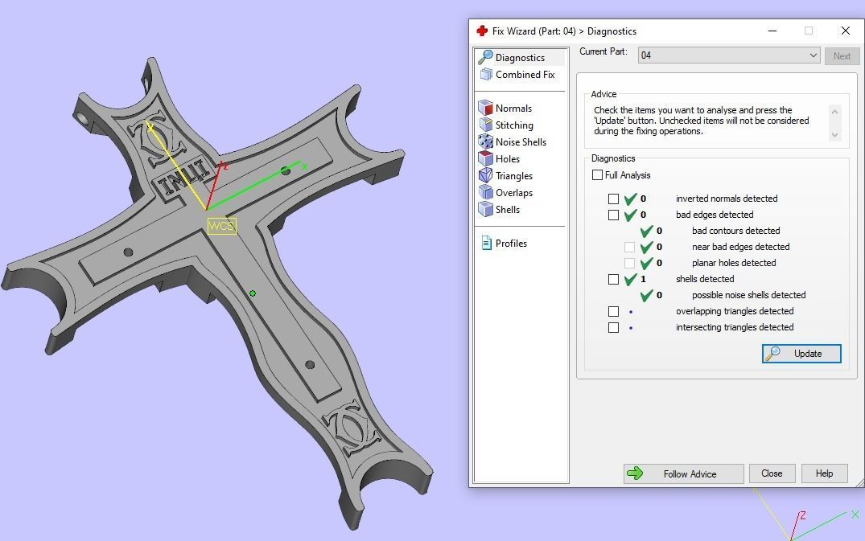Viewport: 865px width, 541px height.
Task: Select the Noise Shells page
Action: (521, 141)
